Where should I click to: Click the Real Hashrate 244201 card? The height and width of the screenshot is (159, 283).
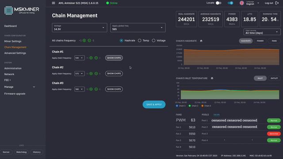[187, 19]
